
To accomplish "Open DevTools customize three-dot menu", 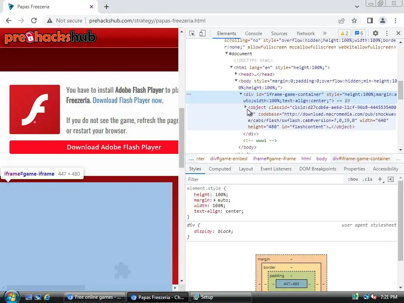I will pos(387,33).
